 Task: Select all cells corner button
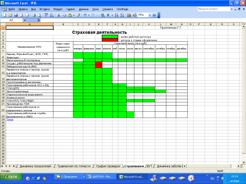3,24
